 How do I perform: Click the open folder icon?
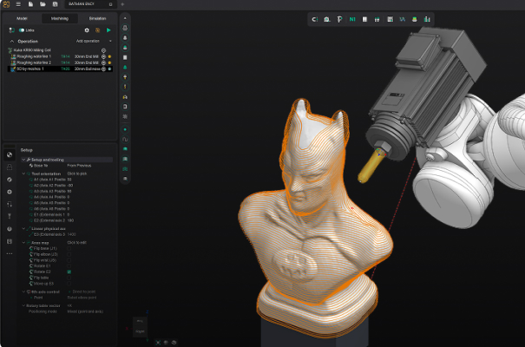(43, 4)
